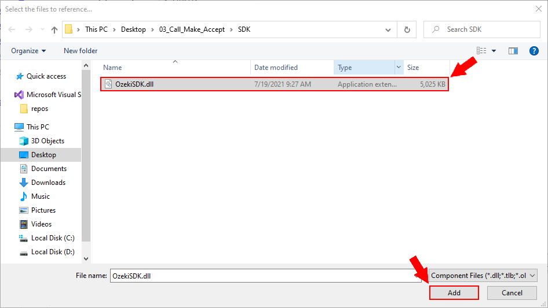This screenshot has width=548, height=308.
Task: Click the 5,025 KB size cell
Action: tap(433, 84)
